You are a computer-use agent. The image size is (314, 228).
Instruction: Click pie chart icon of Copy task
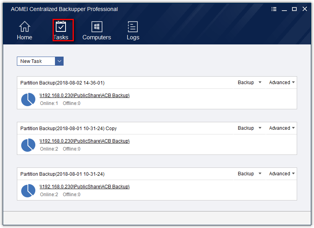coord(28,145)
